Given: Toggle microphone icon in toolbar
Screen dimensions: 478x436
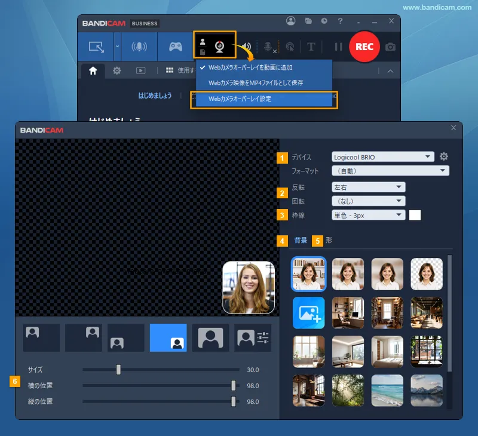Looking at the screenshot, I should click(268, 47).
